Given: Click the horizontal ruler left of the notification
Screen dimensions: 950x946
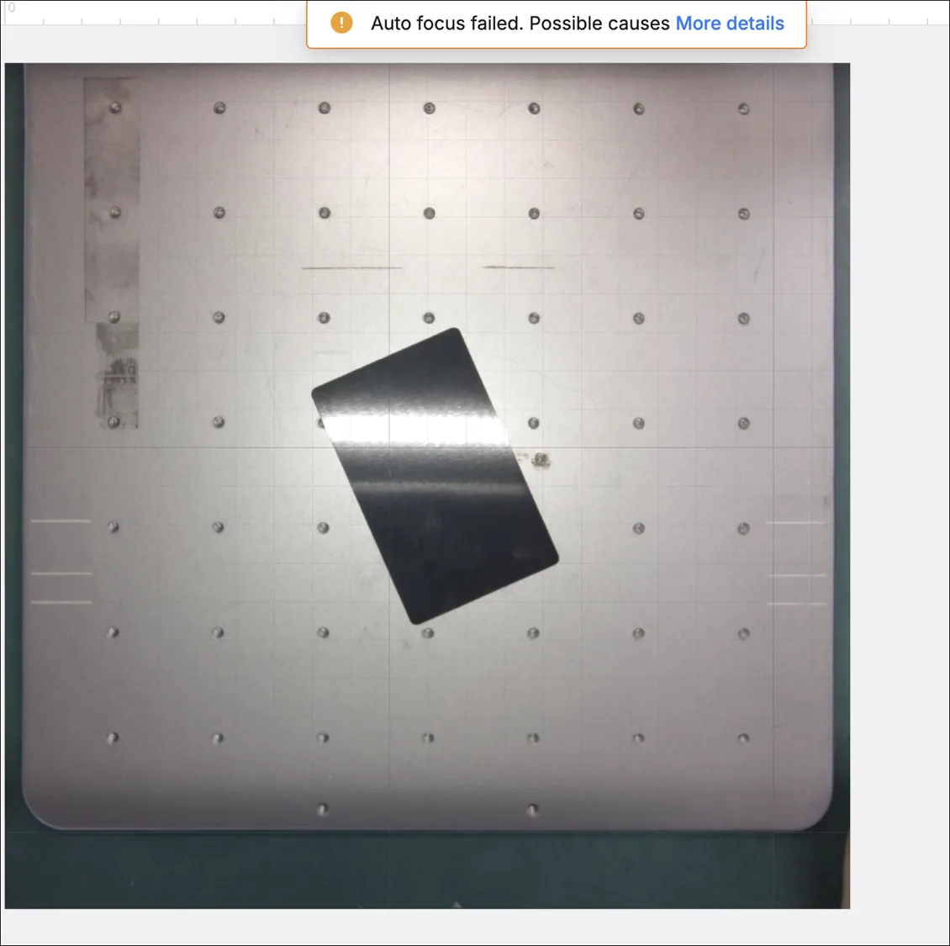Looking at the screenshot, I should pos(155,12).
